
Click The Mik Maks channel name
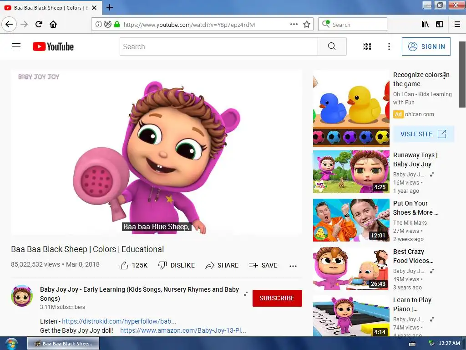pos(410,222)
